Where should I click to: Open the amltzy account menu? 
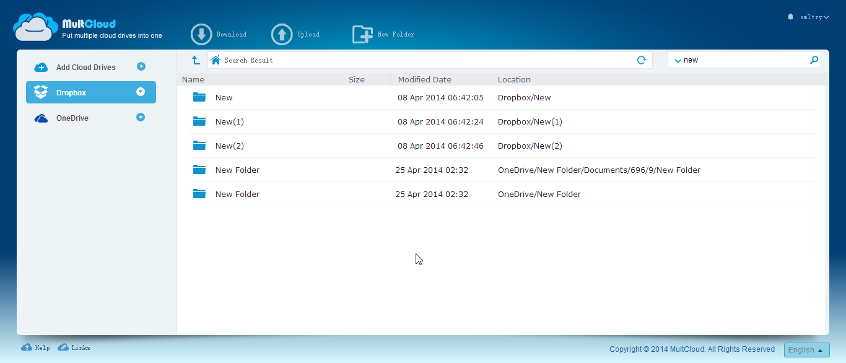[814, 17]
